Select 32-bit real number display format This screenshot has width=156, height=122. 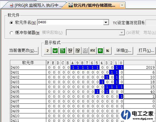click(x=77, y=51)
